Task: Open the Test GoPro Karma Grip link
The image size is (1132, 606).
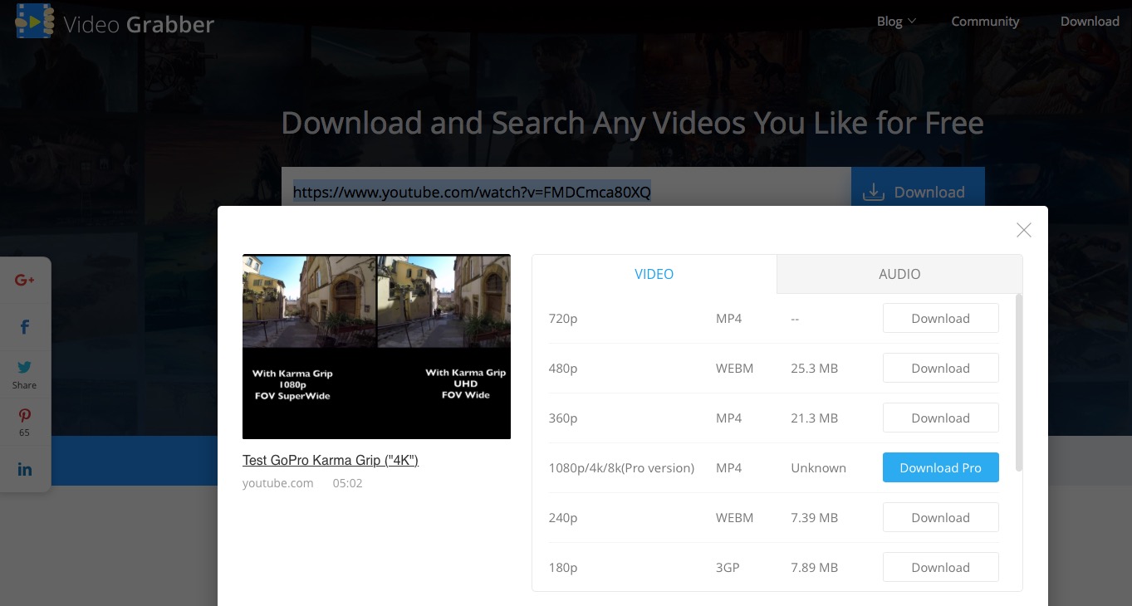Action: tap(331, 460)
